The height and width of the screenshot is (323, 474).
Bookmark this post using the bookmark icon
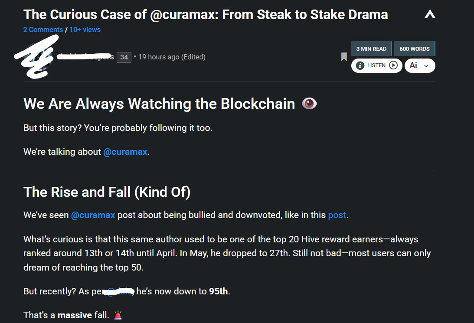[x=344, y=57]
